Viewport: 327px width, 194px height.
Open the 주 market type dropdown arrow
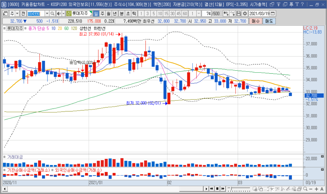(17, 14)
